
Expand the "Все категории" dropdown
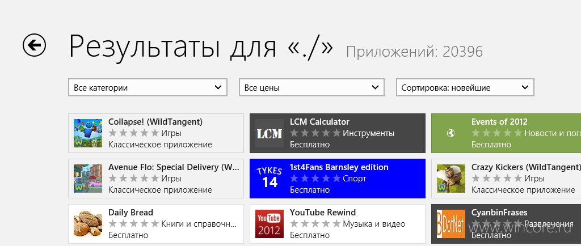tap(148, 87)
